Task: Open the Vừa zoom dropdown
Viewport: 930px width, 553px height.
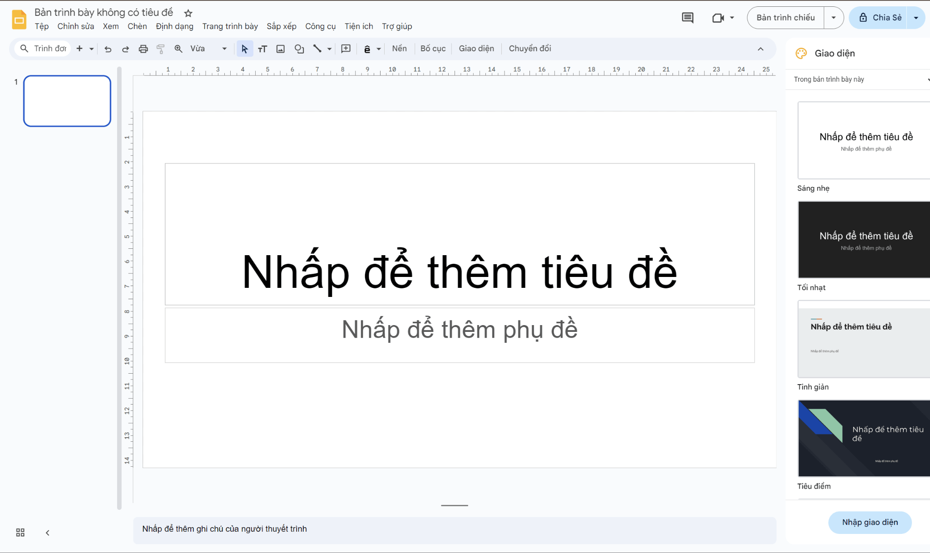Action: pyautogui.click(x=208, y=49)
